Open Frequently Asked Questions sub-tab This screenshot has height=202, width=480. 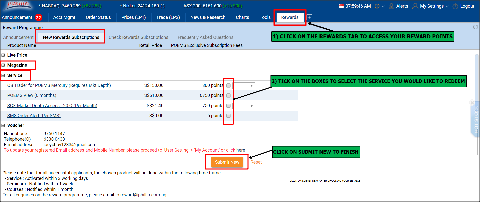click(205, 37)
